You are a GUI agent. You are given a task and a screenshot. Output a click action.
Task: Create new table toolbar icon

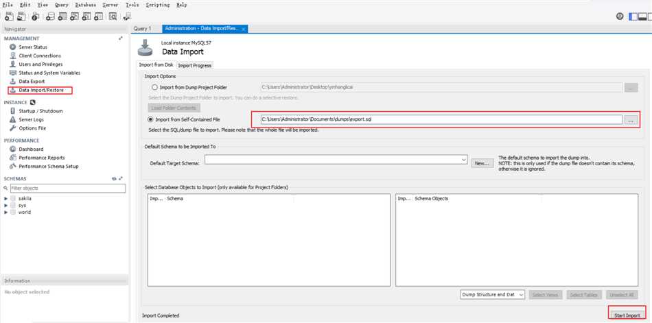(x=62, y=16)
